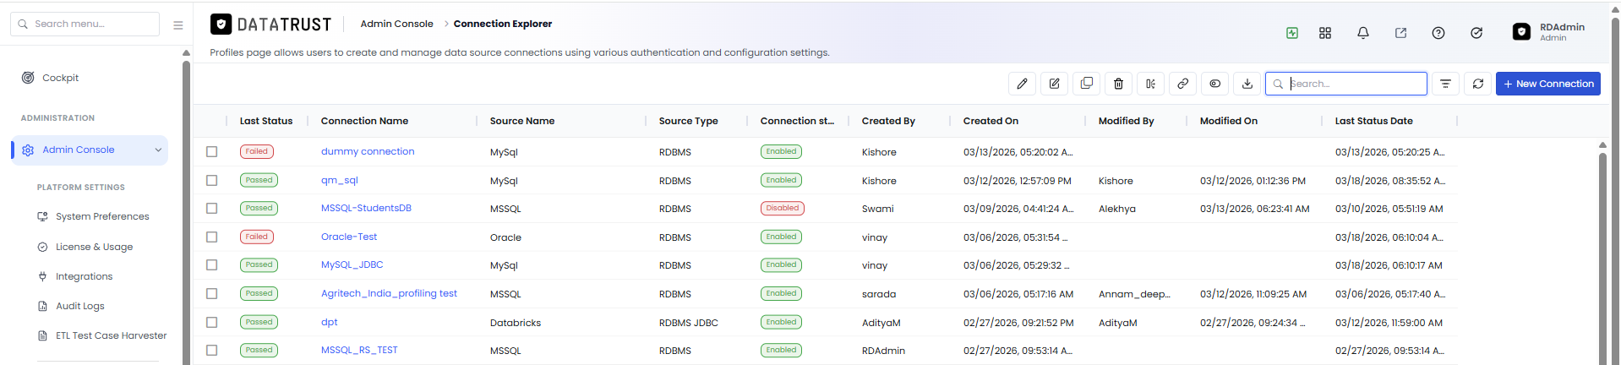1621x365 pixels.
Task: Click the link chain icon
Action: (1182, 84)
